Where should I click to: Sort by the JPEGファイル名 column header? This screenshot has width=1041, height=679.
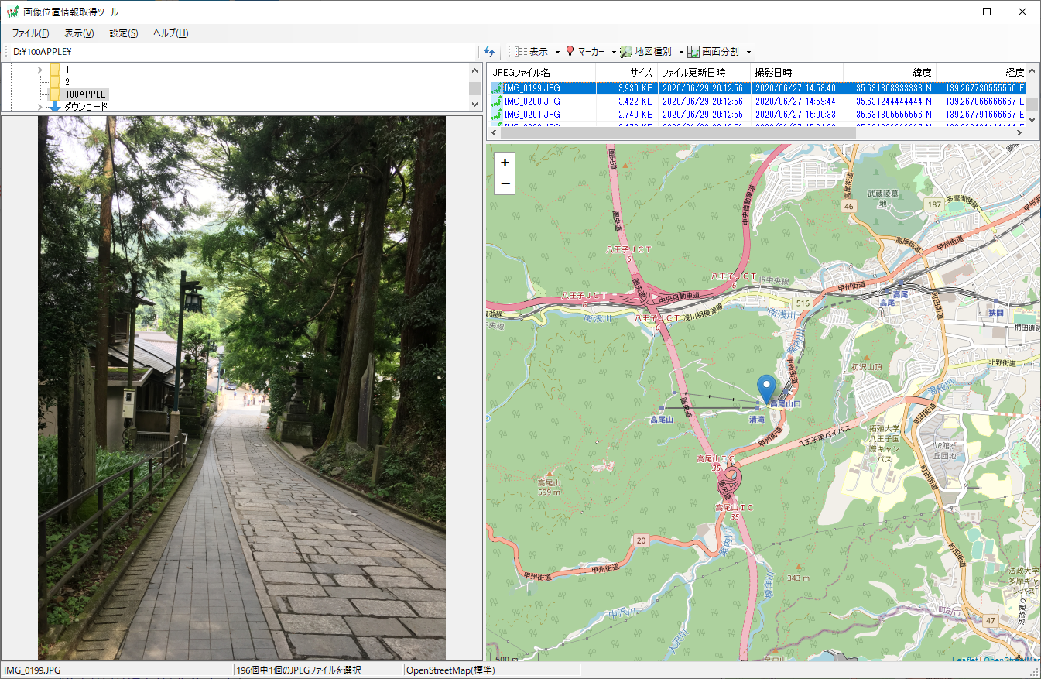543,73
